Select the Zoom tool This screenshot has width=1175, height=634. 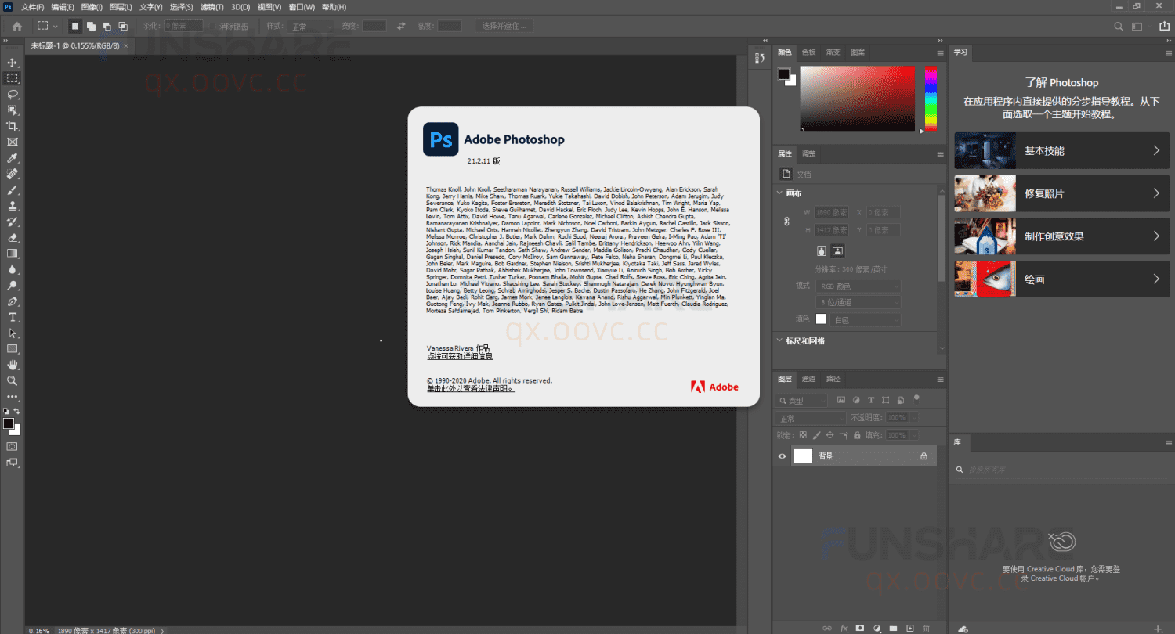click(x=12, y=380)
